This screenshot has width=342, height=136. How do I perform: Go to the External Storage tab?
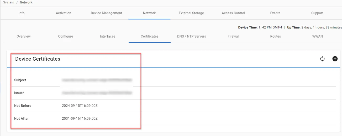pyautogui.click(x=191, y=13)
